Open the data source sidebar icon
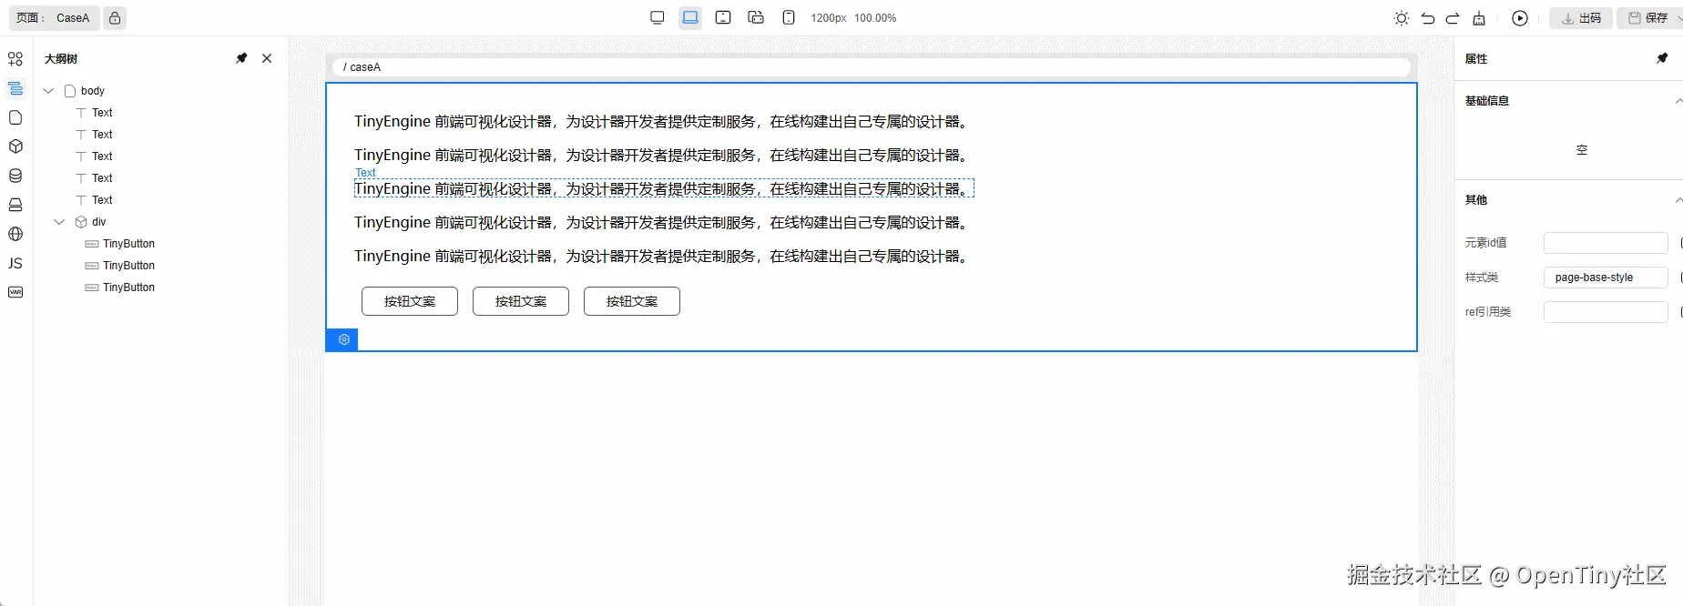This screenshot has width=1683, height=606. [x=15, y=176]
